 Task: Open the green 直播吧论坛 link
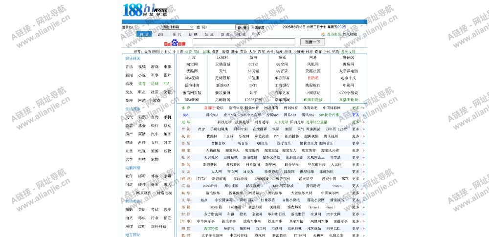click(348, 100)
